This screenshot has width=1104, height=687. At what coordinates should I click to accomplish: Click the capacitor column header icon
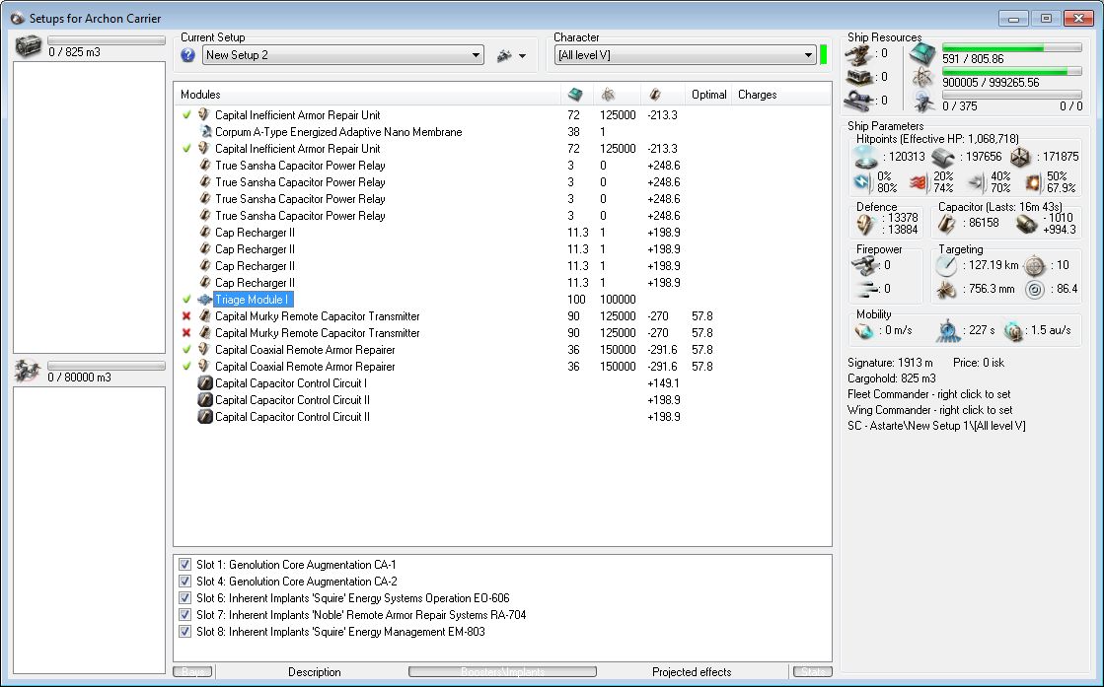pos(655,95)
